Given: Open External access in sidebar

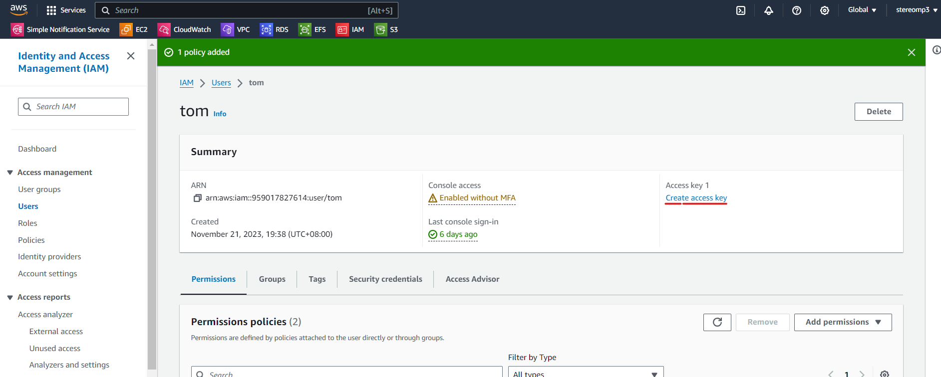Looking at the screenshot, I should [56, 332].
